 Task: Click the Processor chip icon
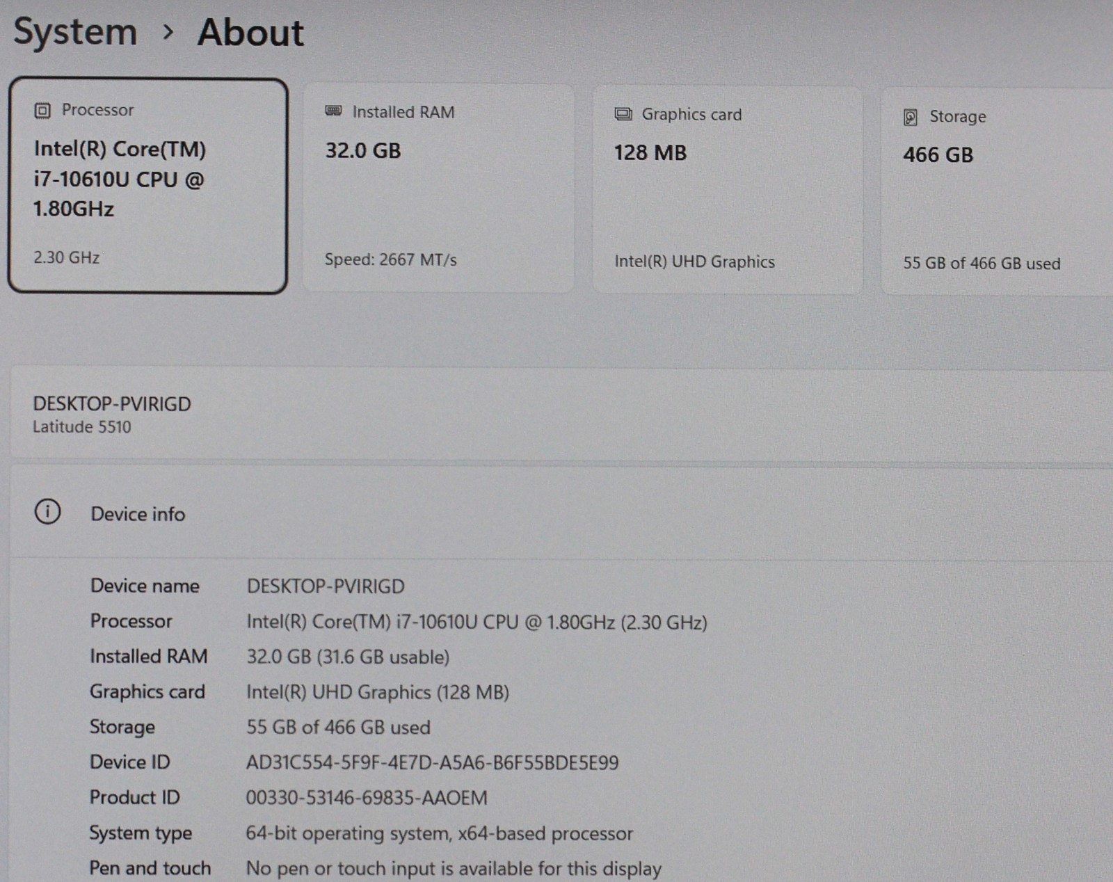pos(42,111)
